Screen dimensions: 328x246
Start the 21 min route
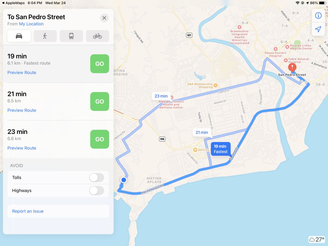(x=99, y=101)
